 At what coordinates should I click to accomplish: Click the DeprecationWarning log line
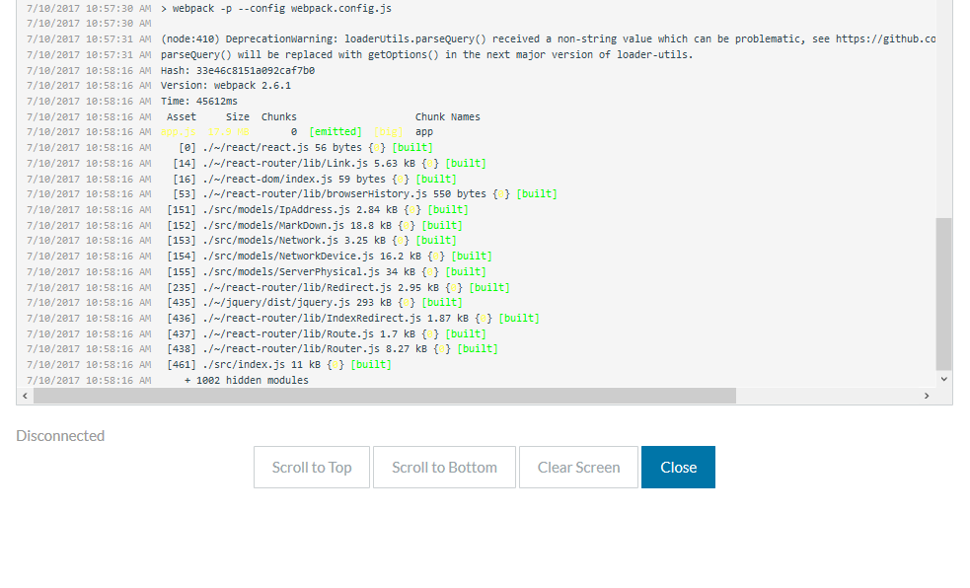pos(548,38)
